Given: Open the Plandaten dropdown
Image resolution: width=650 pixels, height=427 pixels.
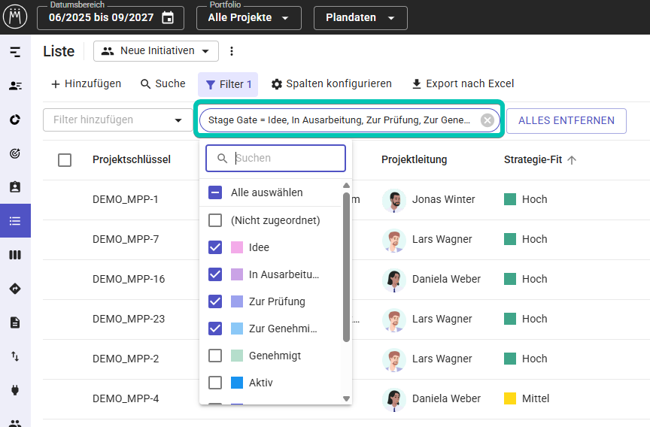Looking at the screenshot, I should click(360, 18).
